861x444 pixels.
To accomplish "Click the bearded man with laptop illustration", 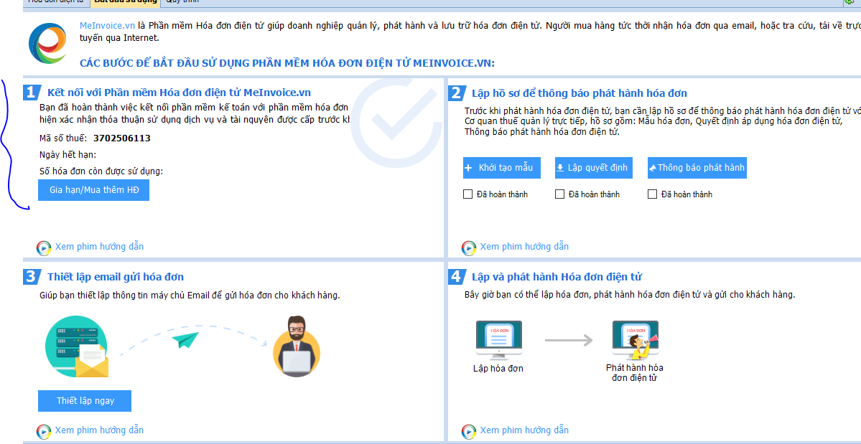I will tap(296, 346).
